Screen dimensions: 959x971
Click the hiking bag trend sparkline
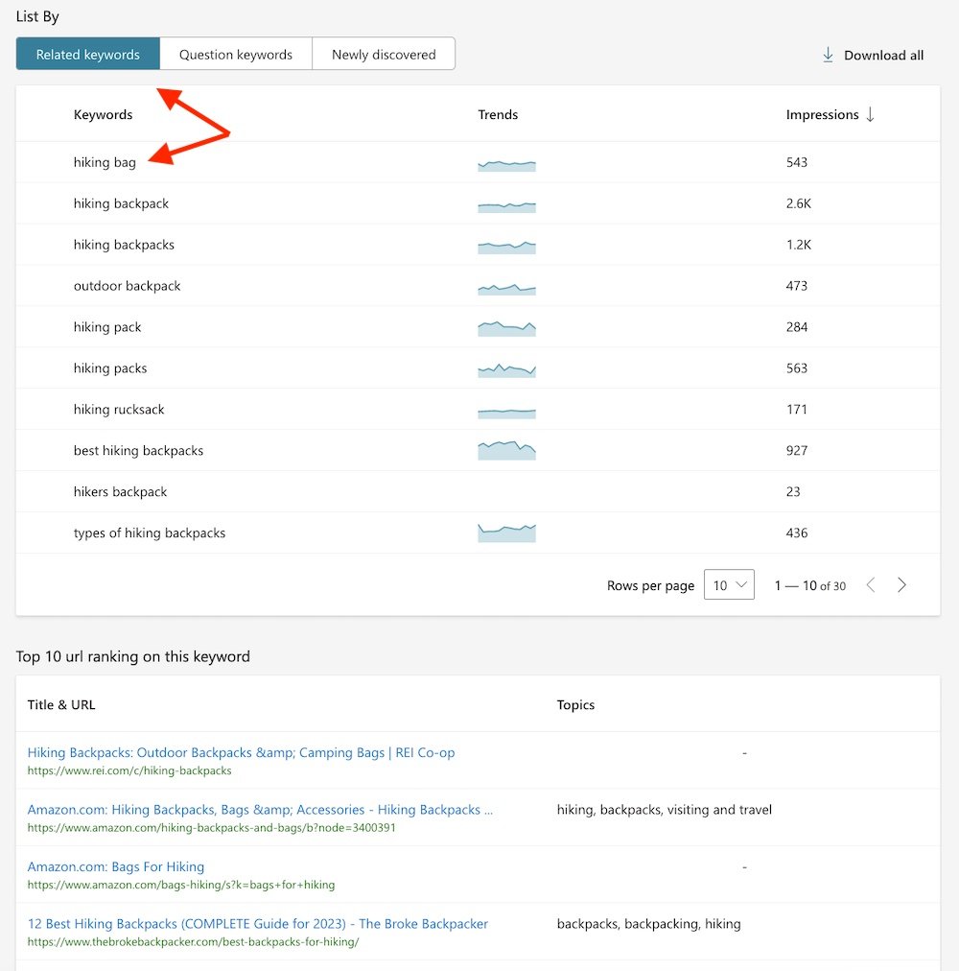point(506,165)
